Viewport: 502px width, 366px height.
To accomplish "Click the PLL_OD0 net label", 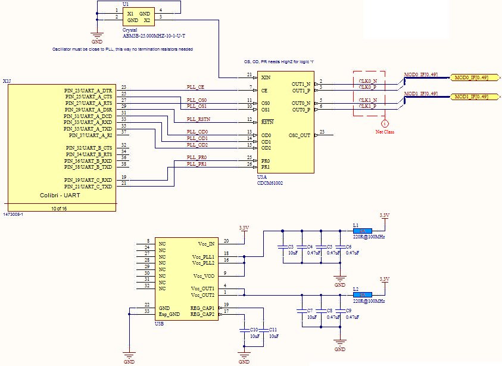I will (197, 132).
